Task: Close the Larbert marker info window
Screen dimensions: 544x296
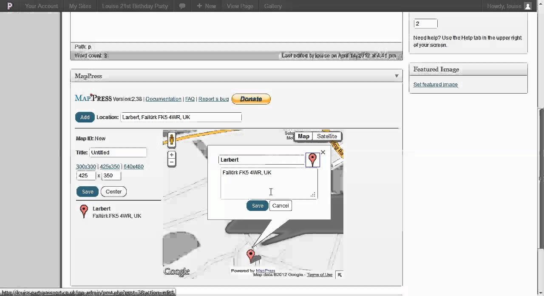Action: [x=323, y=152]
